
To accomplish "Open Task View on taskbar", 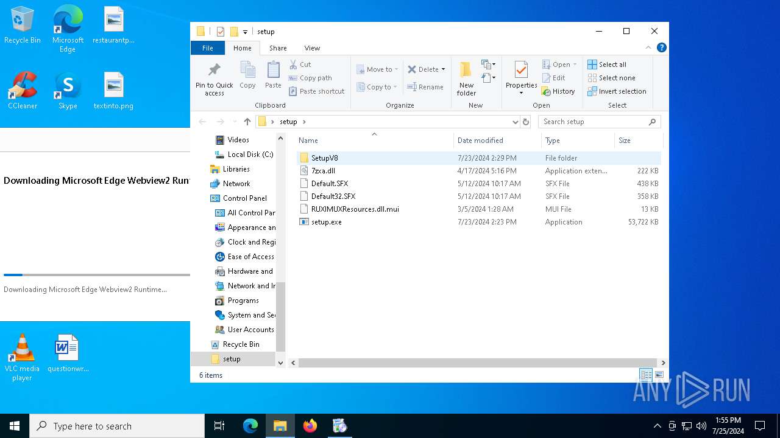I will click(219, 426).
